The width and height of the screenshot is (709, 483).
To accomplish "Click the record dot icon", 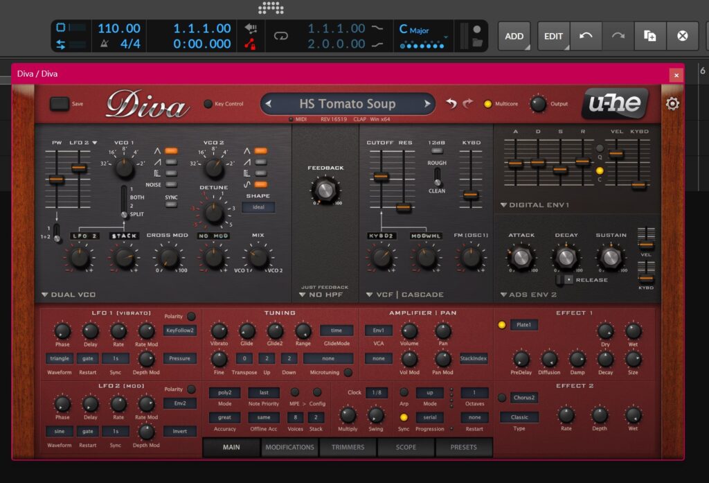I will click(476, 29).
